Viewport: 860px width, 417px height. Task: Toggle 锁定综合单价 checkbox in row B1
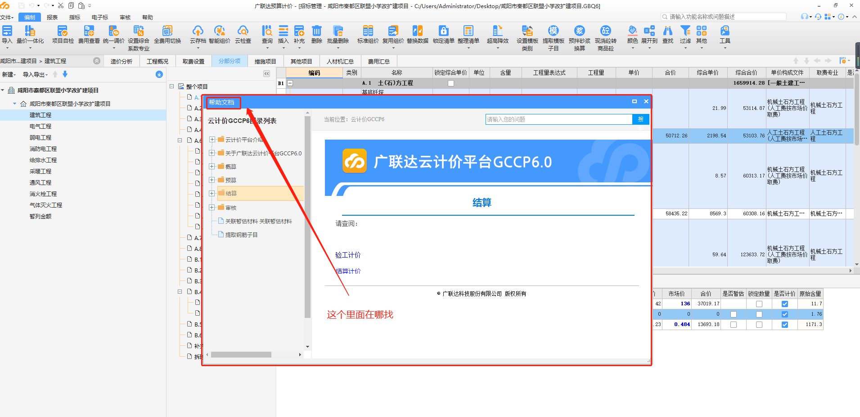pos(451,83)
